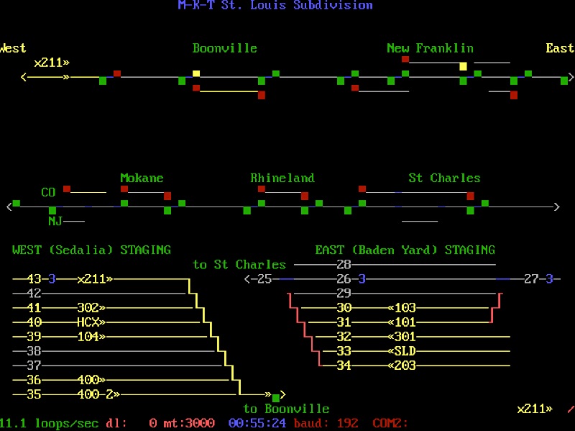This screenshot has height=431, width=575.
Task: Click track number 25
Action: [264, 279]
